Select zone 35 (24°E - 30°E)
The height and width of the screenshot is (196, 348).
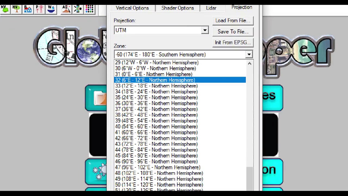coord(180,97)
